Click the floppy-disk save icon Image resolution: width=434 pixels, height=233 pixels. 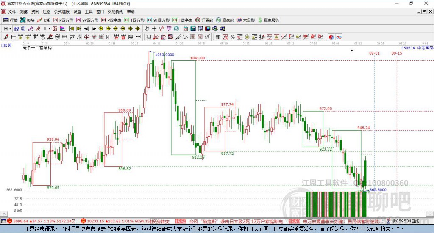tap(208, 29)
